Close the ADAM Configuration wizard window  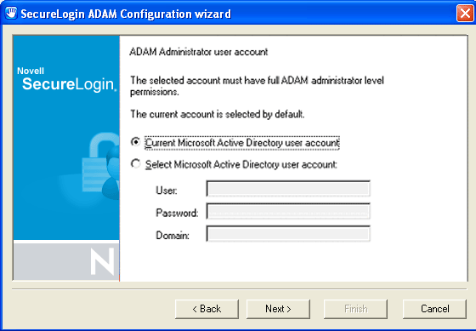coord(465,14)
